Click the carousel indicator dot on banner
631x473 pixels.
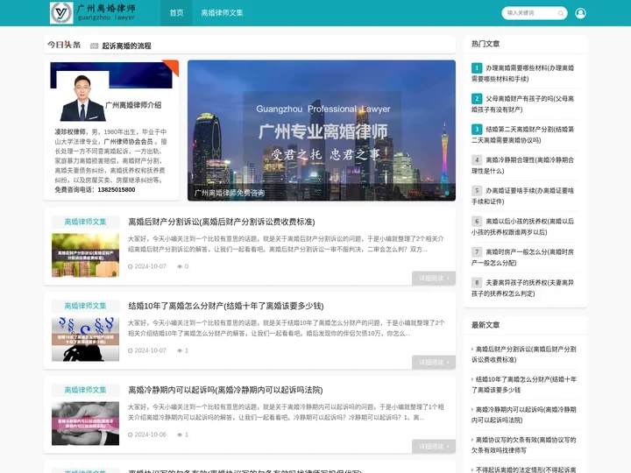coord(447,193)
